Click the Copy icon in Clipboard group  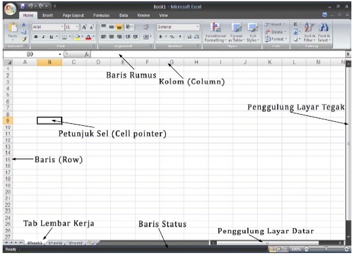(x=24, y=32)
